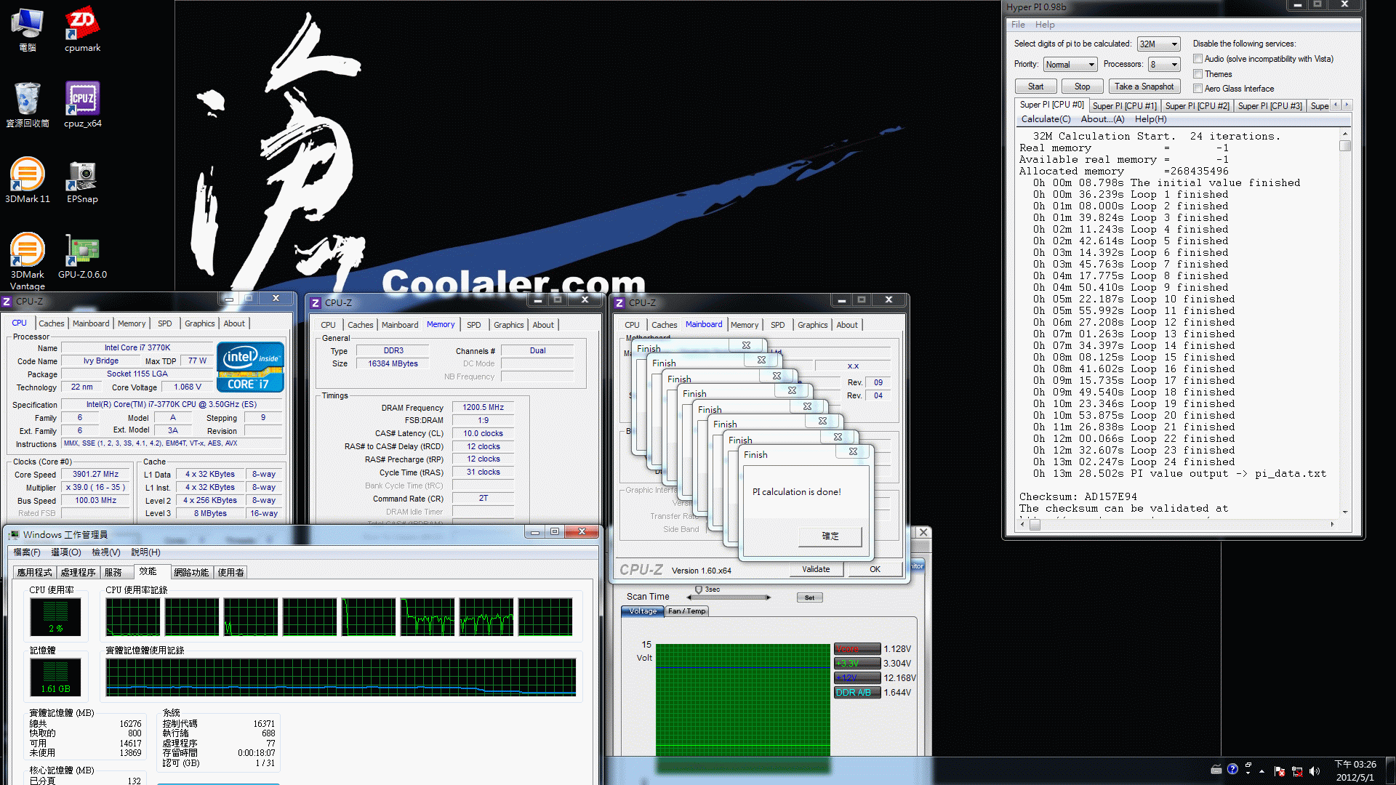1396x785 pixels.
Task: Select Fan / Temp tab in monitor
Action: pyautogui.click(x=686, y=611)
